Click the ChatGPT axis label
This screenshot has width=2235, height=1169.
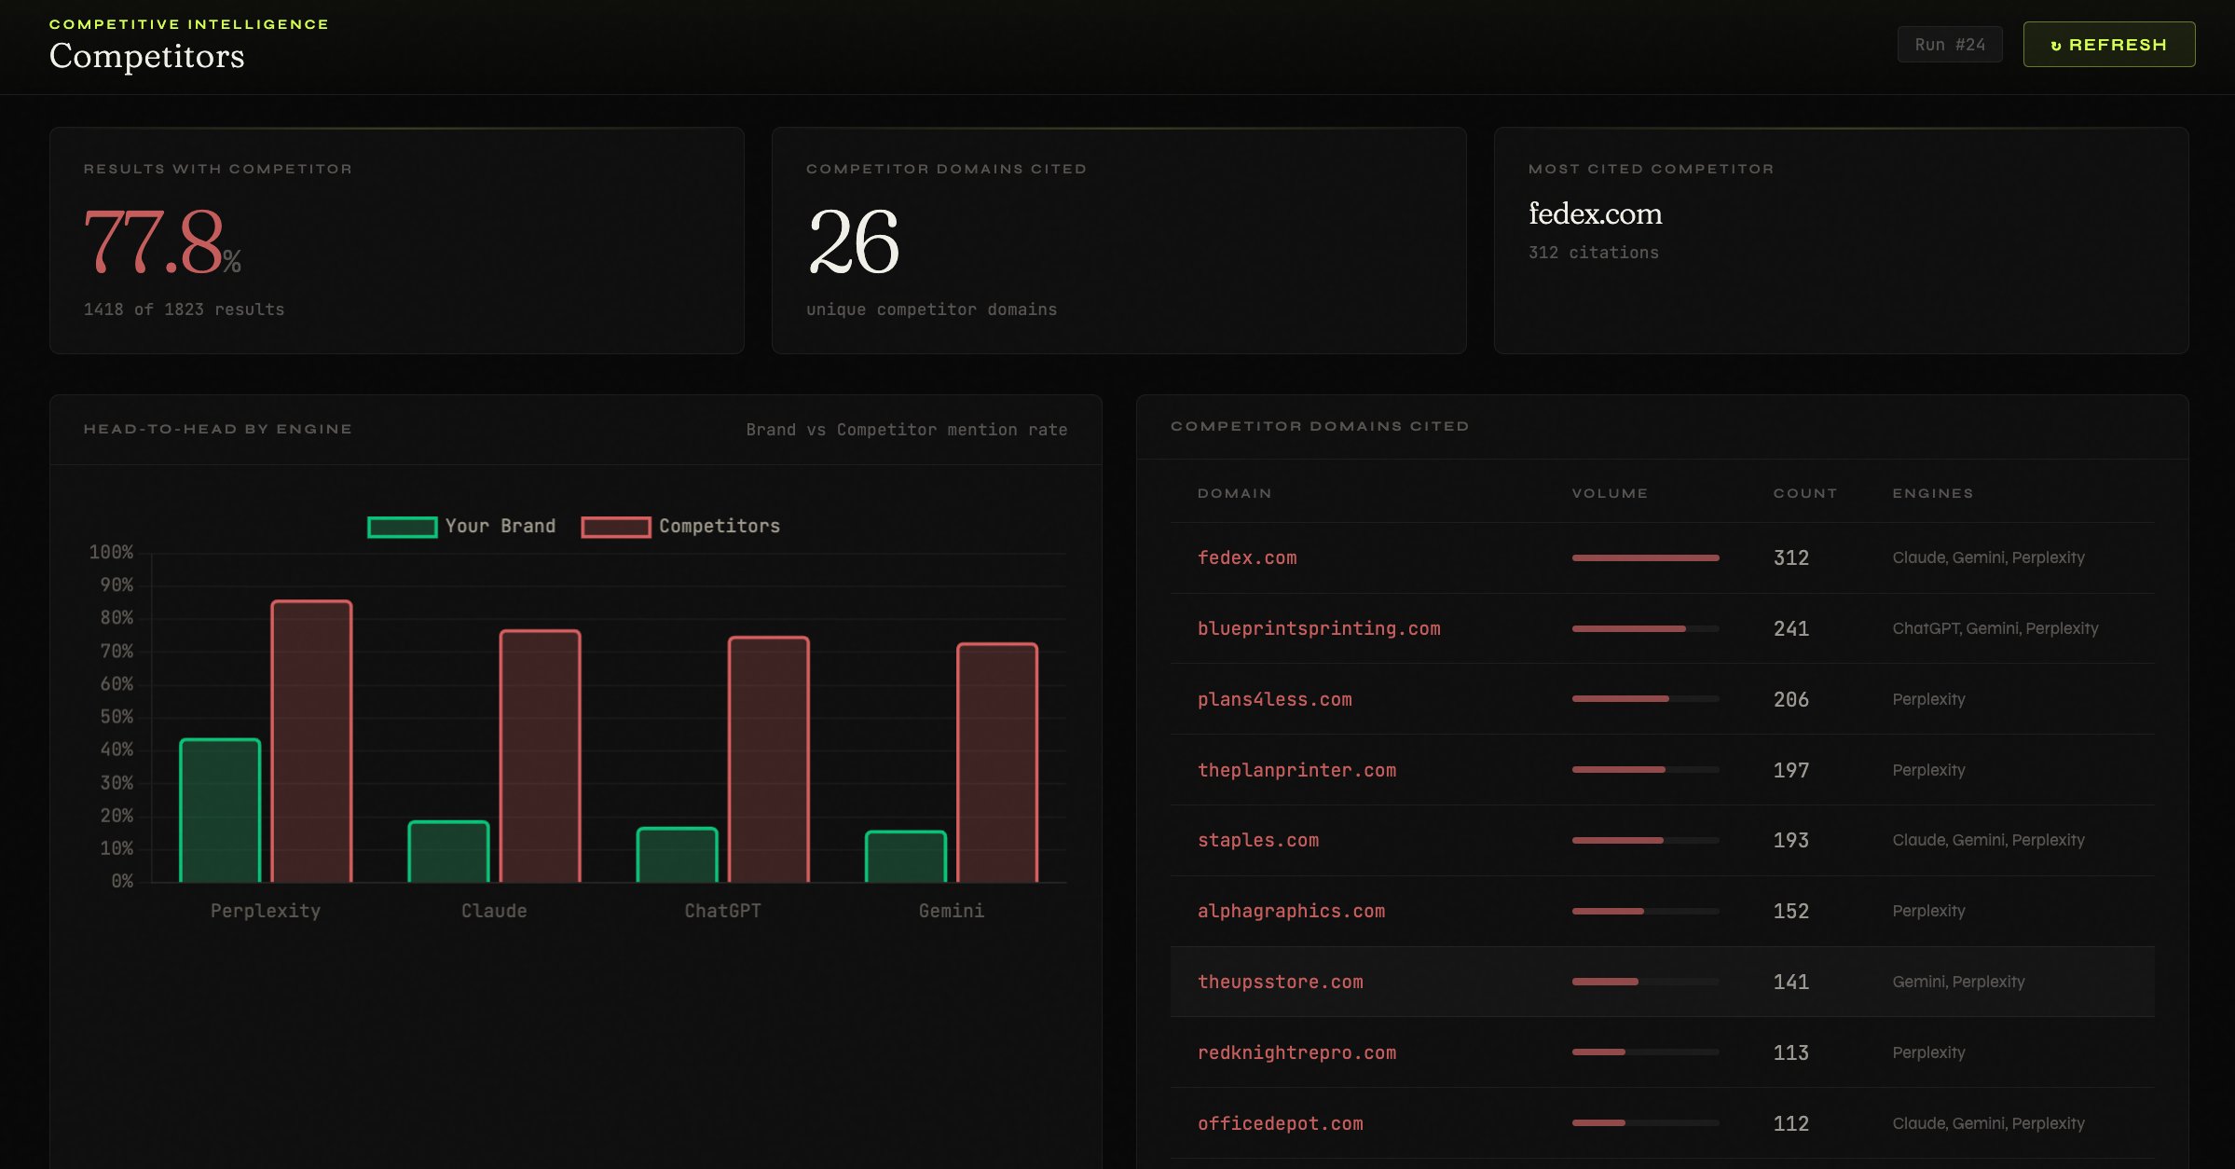tap(722, 911)
